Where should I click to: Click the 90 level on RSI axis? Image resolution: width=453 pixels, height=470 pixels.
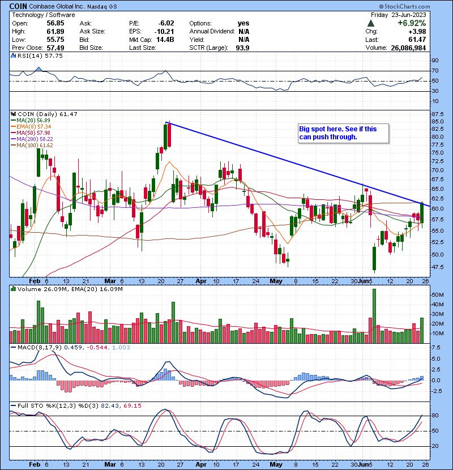pos(435,61)
